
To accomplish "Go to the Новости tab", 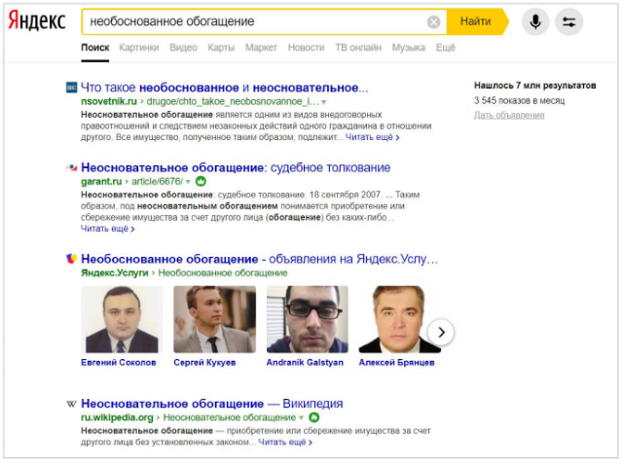I will [306, 48].
